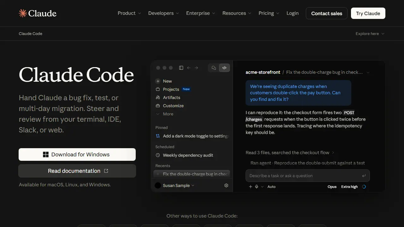Click the enter submit arrow icon

(364, 176)
